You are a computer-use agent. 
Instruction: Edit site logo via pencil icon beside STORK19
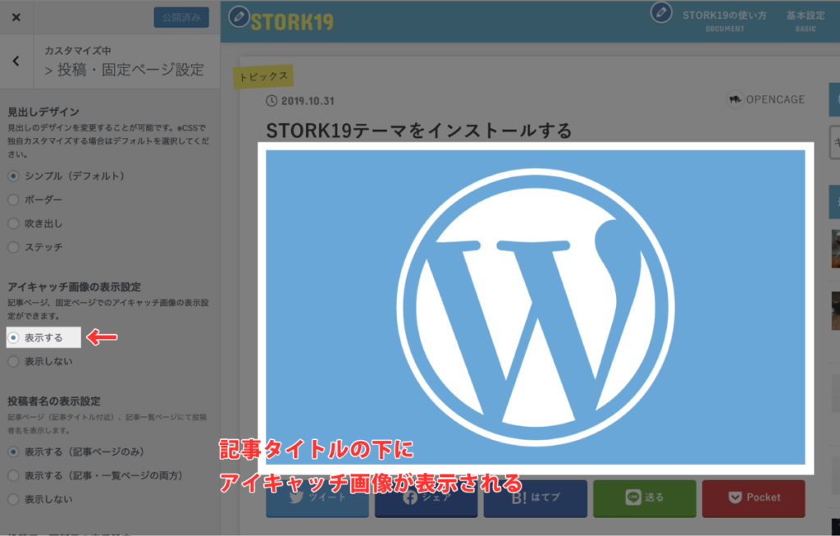click(239, 16)
